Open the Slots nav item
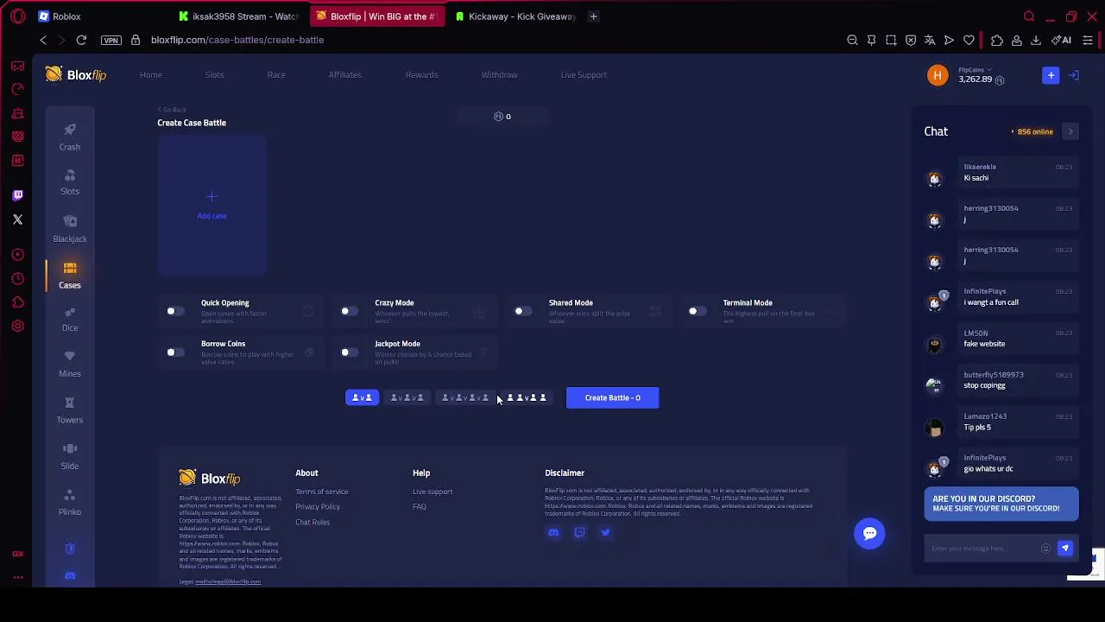This screenshot has width=1105, height=622. pyautogui.click(x=214, y=75)
